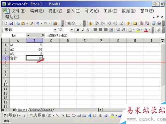
Task: Open the 格式(O) menu
Action: tap(92, 11)
